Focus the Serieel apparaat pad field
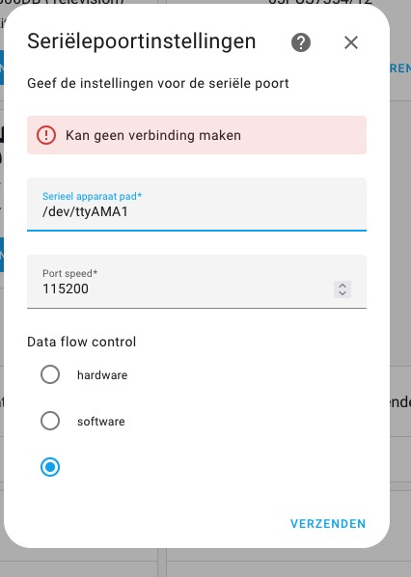The height and width of the screenshot is (577, 411). click(197, 205)
